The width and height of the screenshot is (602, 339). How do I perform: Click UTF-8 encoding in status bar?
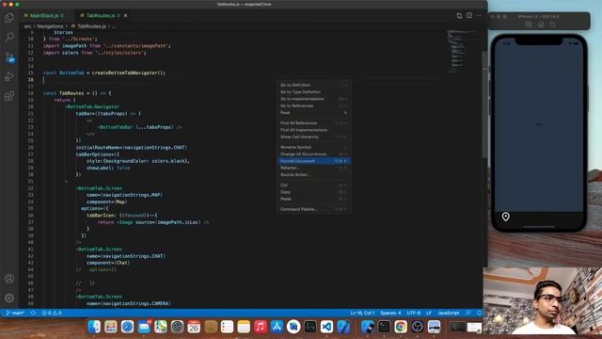pyautogui.click(x=414, y=313)
